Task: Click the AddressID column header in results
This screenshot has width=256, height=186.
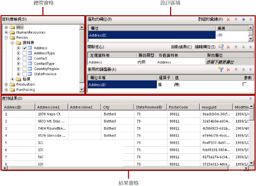Action: click(19, 107)
